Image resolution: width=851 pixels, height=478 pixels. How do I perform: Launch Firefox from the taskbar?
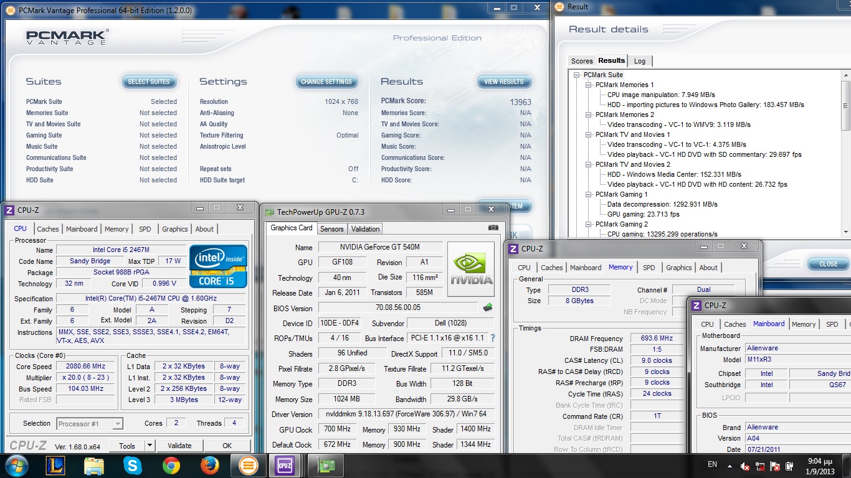pyautogui.click(x=210, y=465)
